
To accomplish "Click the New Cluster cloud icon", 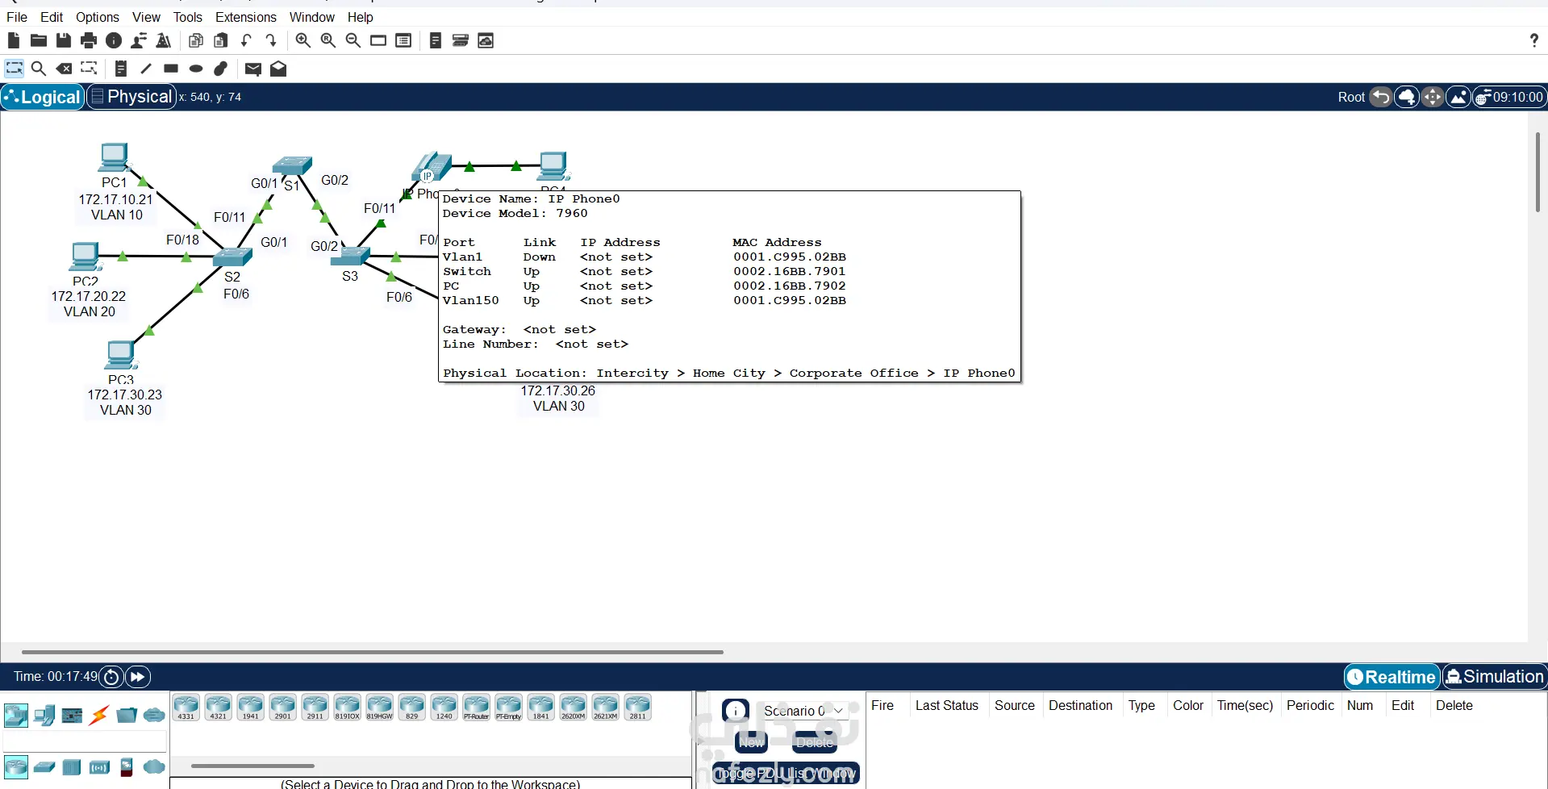I will tap(1407, 97).
